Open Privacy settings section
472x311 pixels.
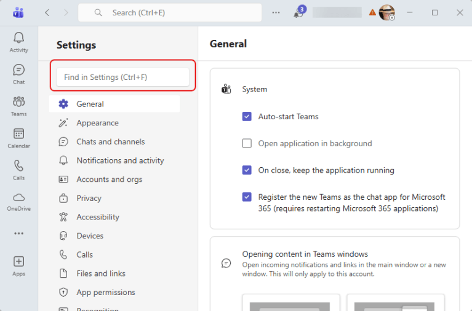89,198
